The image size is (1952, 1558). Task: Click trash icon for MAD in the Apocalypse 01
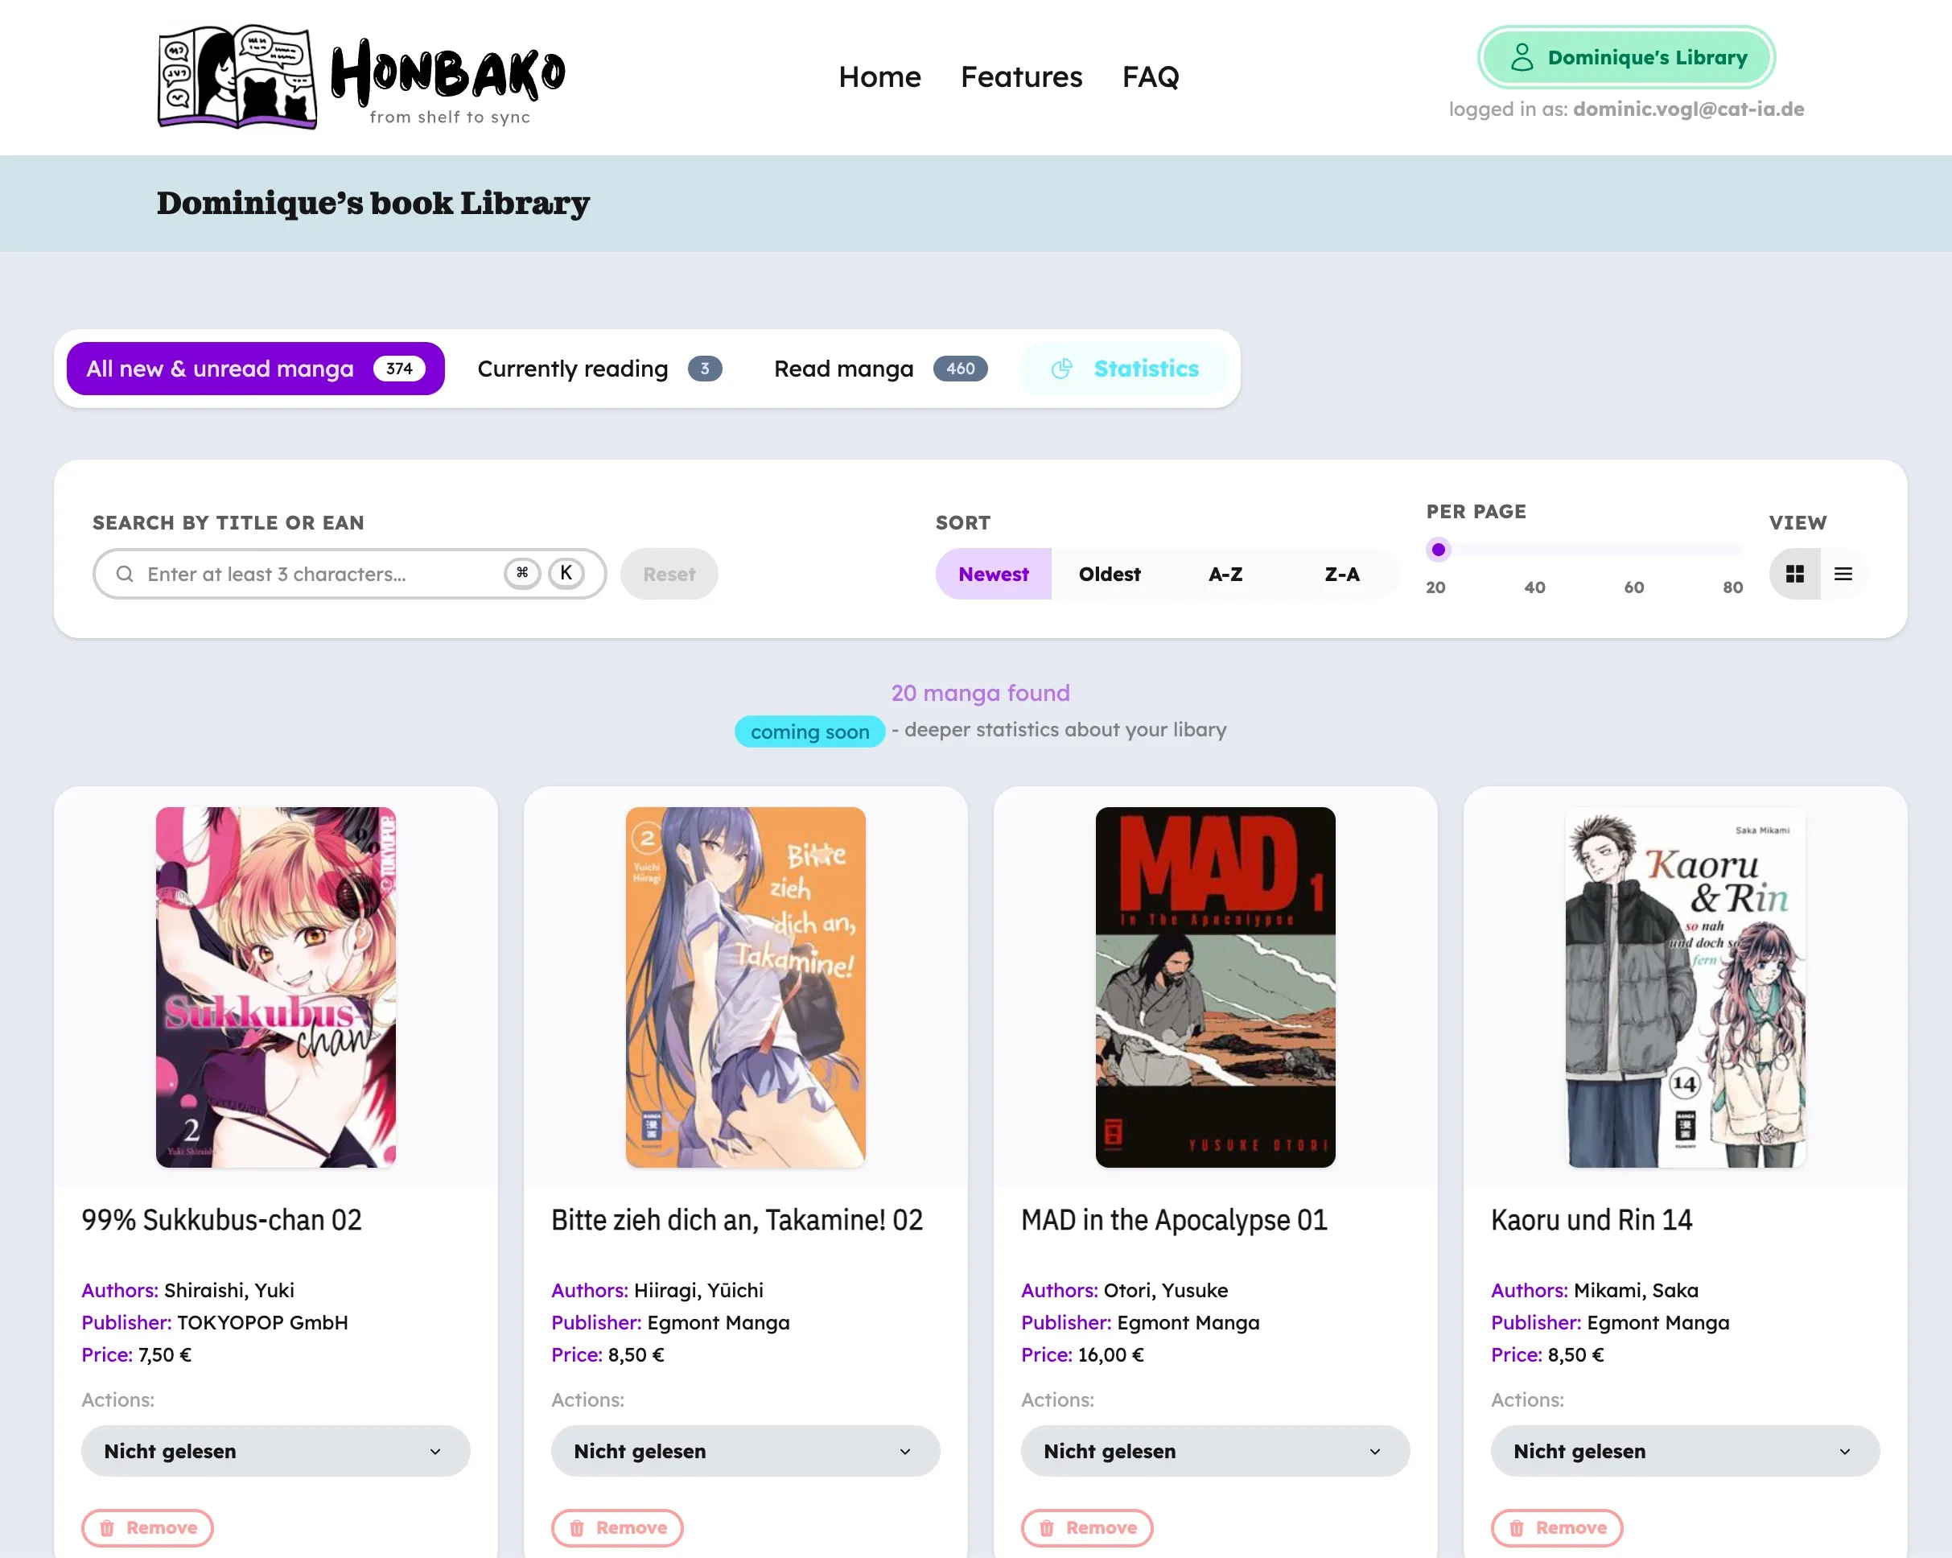1047,1528
